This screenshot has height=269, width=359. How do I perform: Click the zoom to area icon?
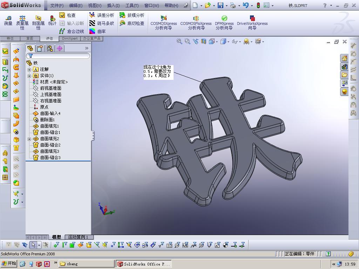[187, 41]
